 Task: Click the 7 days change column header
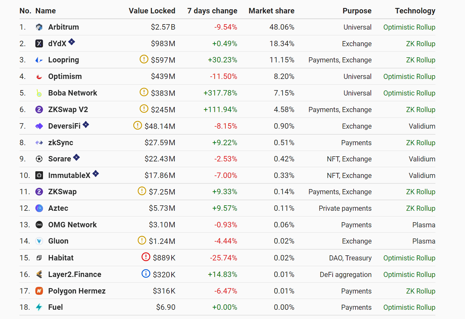212,11
